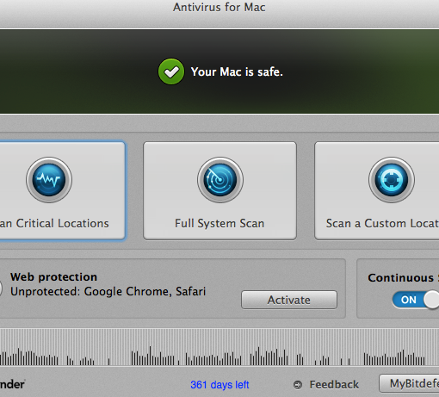439x397 pixels.
Task: Click the green checkmark status icon
Action: (171, 71)
